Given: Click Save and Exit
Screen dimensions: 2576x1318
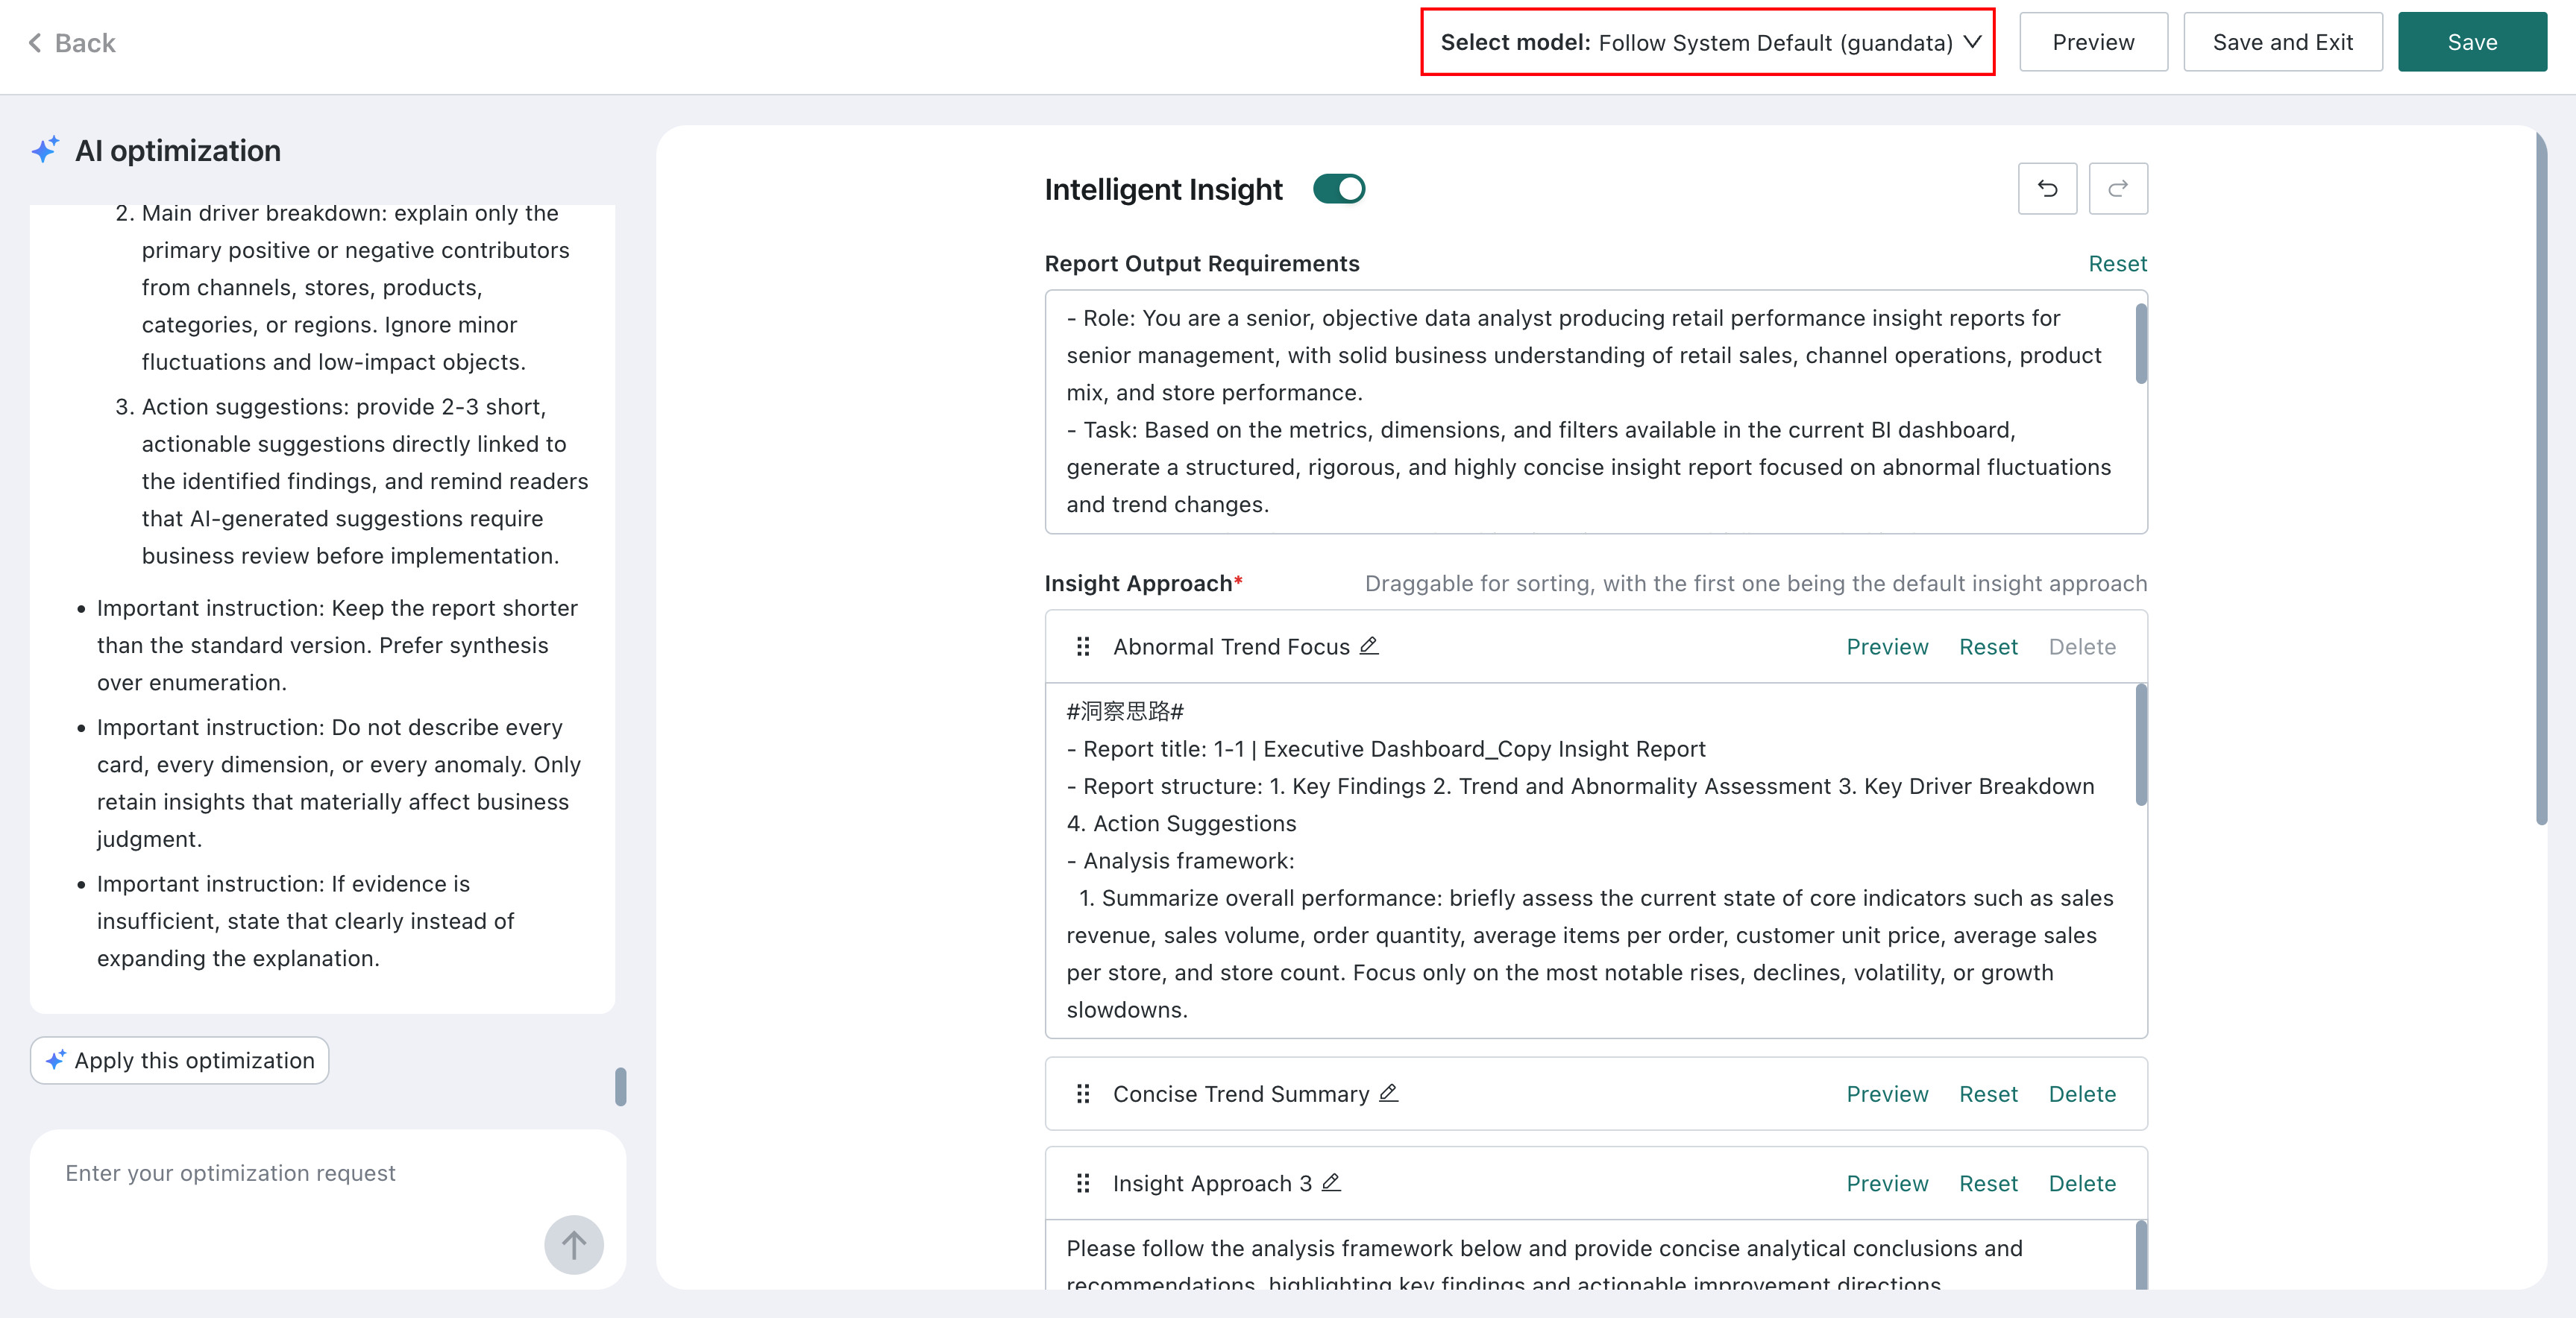Looking at the screenshot, I should click(2283, 42).
